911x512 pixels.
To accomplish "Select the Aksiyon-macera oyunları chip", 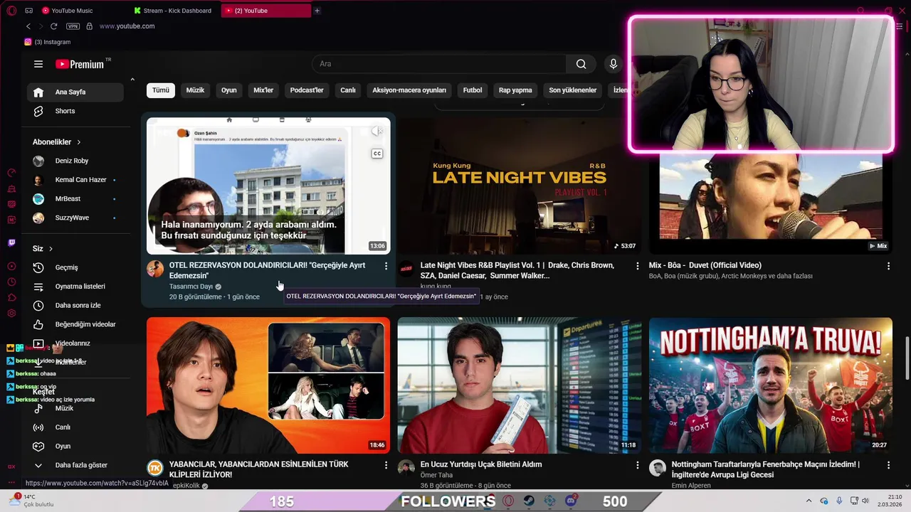I will click(x=409, y=90).
